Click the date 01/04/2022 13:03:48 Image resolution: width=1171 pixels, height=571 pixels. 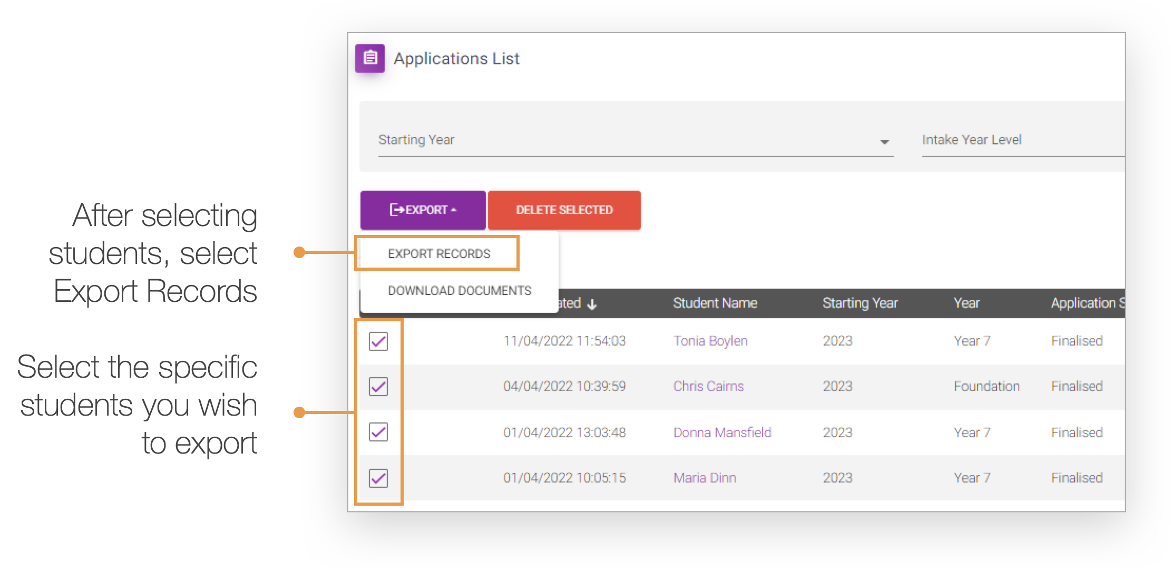tap(564, 432)
